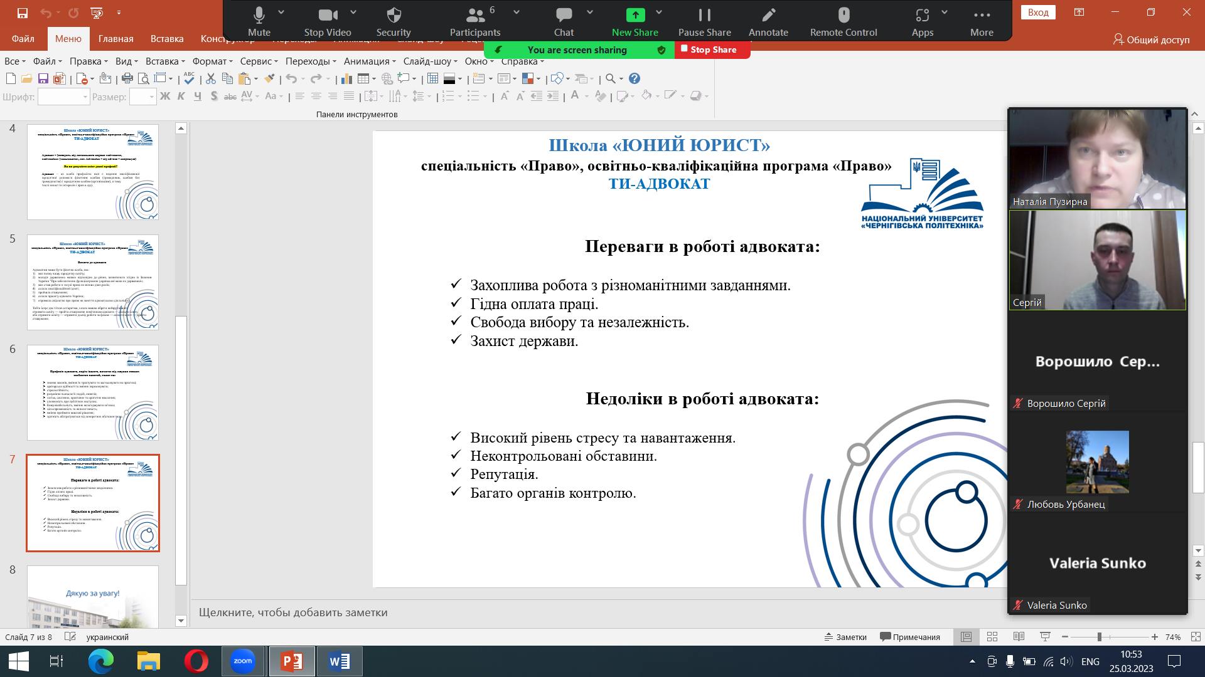The image size is (1205, 677).
Task: Open the Анимация menu
Action: click(370, 61)
